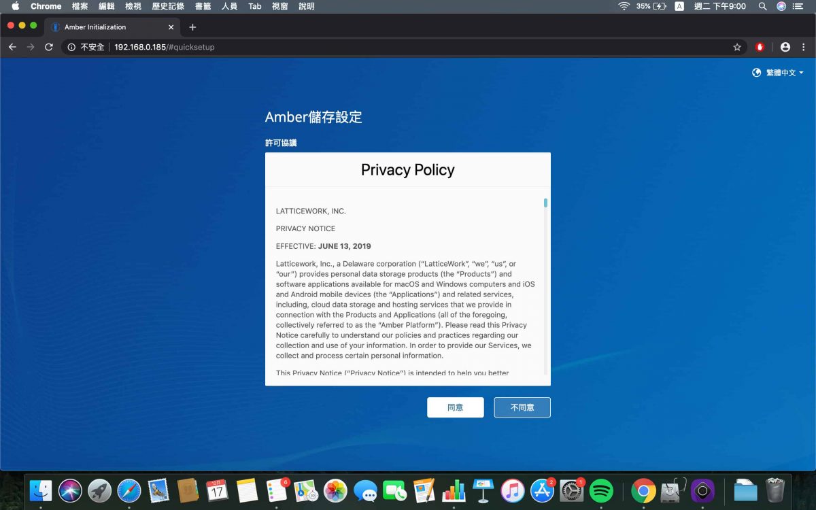Viewport: 816px width, 510px height.
Task: Open iTunes music icon in Dock
Action: pos(513,490)
